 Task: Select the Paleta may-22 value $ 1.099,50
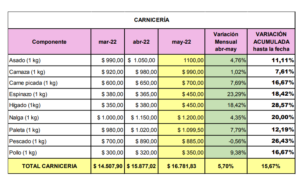pos(191,130)
